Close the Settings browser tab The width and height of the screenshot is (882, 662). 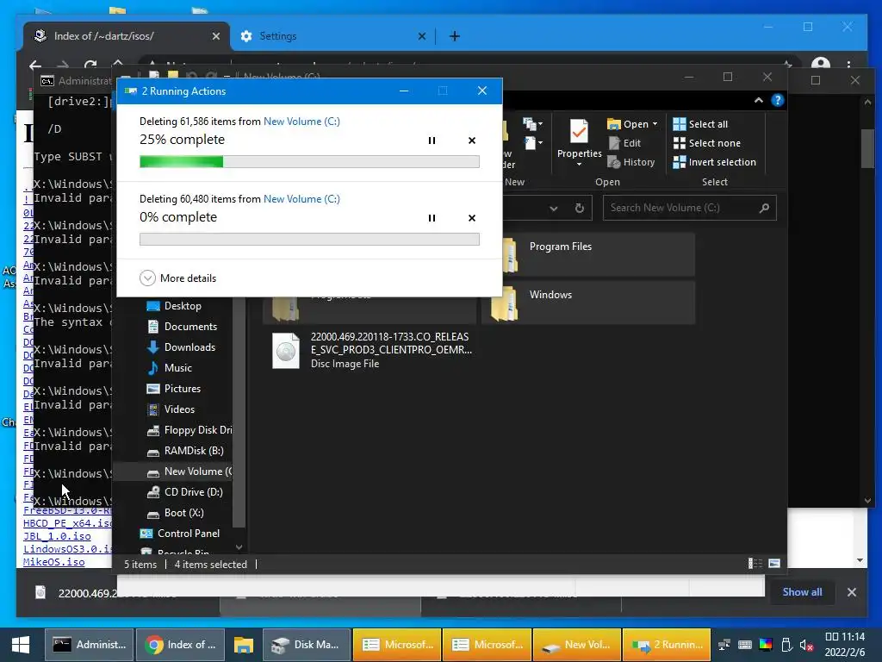tap(422, 36)
